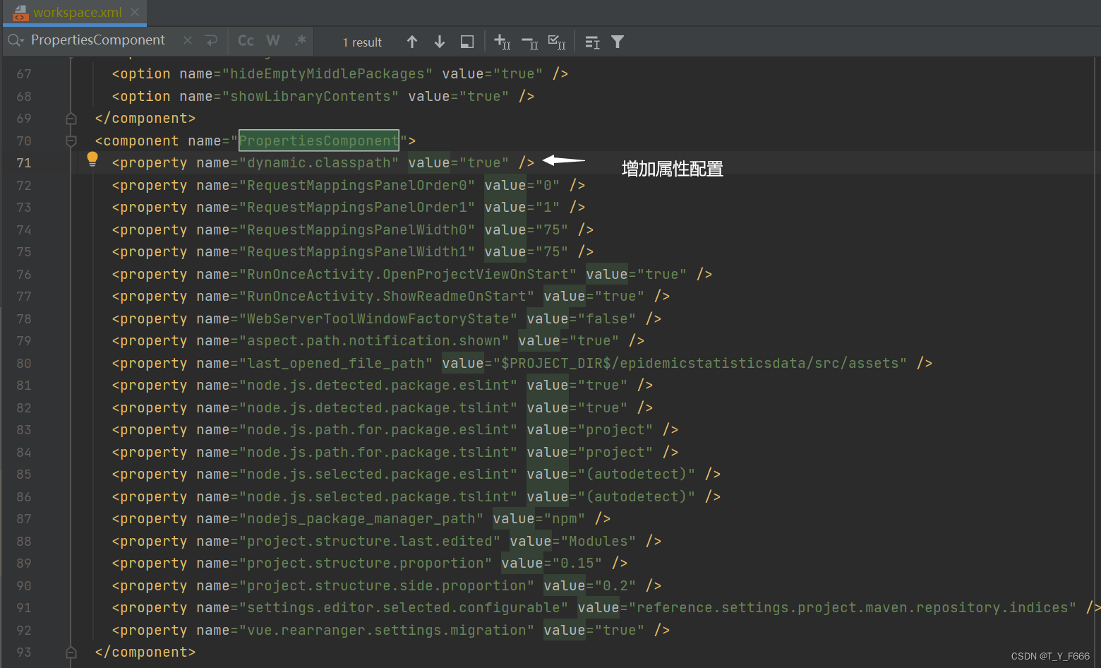Click "node.js.detected.package.eslint" text
The image size is (1101, 668).
coord(378,385)
